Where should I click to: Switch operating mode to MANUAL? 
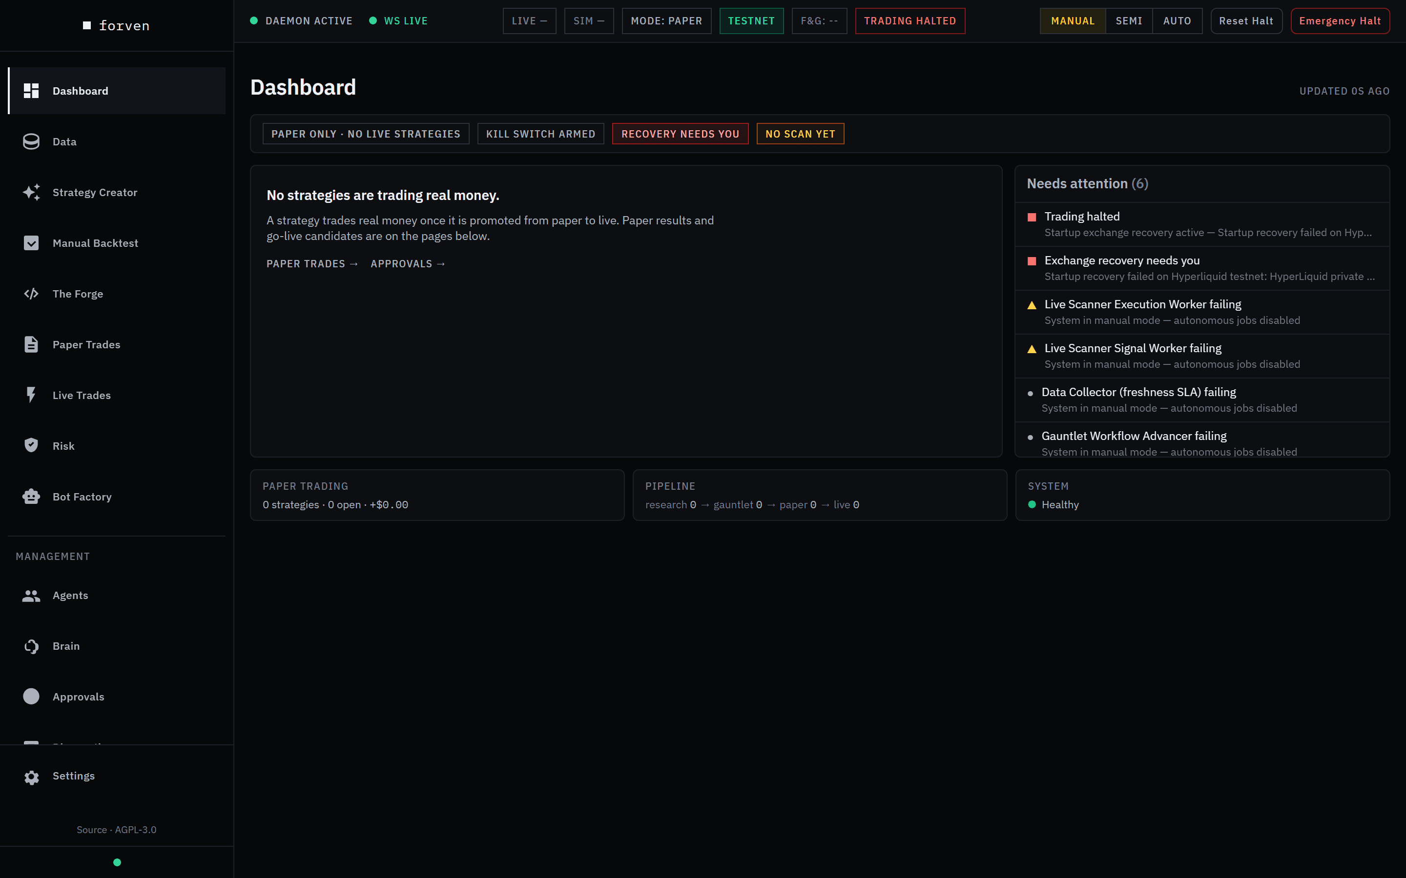[1073, 21]
